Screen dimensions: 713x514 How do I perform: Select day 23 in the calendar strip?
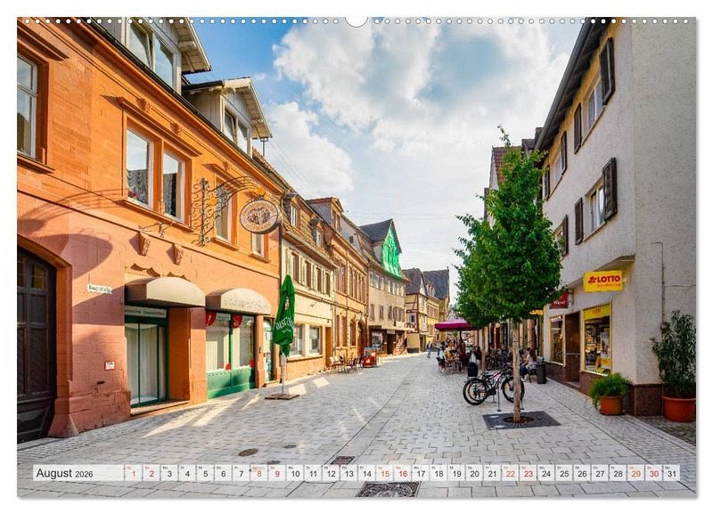pyautogui.click(x=529, y=473)
